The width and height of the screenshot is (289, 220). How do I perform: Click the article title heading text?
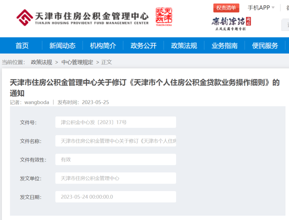[x=144, y=83]
